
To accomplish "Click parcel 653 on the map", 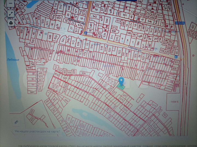I will point(59,18).
